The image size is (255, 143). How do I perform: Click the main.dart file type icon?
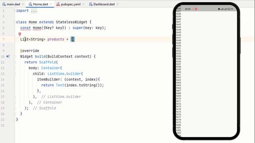pos(4,4)
